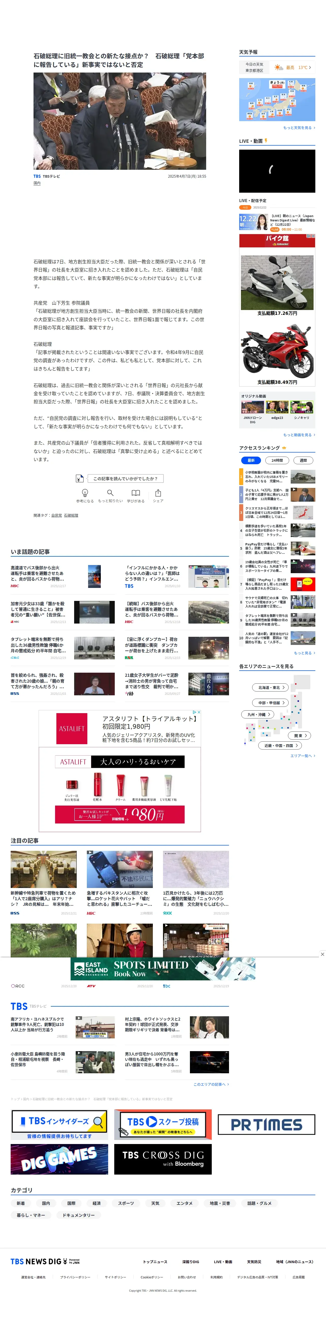Select エンタメ category chip
The image size is (326, 1326).
tap(184, 1203)
